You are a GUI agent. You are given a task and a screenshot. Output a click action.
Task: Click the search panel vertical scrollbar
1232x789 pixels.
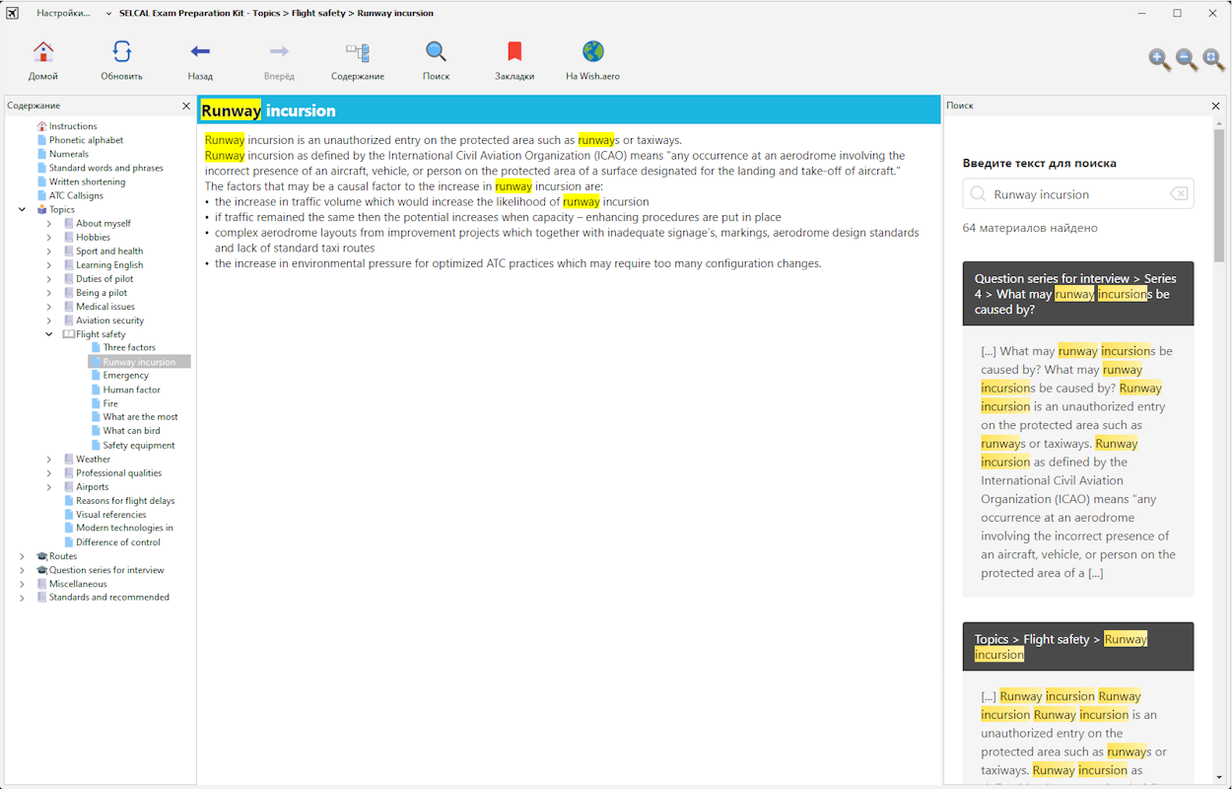coord(1219,197)
